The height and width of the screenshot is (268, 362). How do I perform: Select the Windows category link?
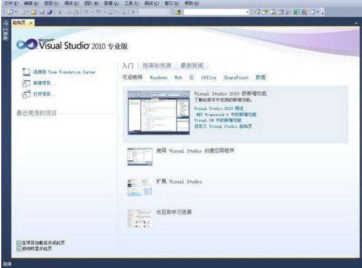coord(158,77)
